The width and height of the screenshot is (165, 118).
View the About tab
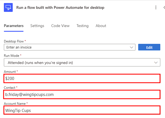(101, 26)
